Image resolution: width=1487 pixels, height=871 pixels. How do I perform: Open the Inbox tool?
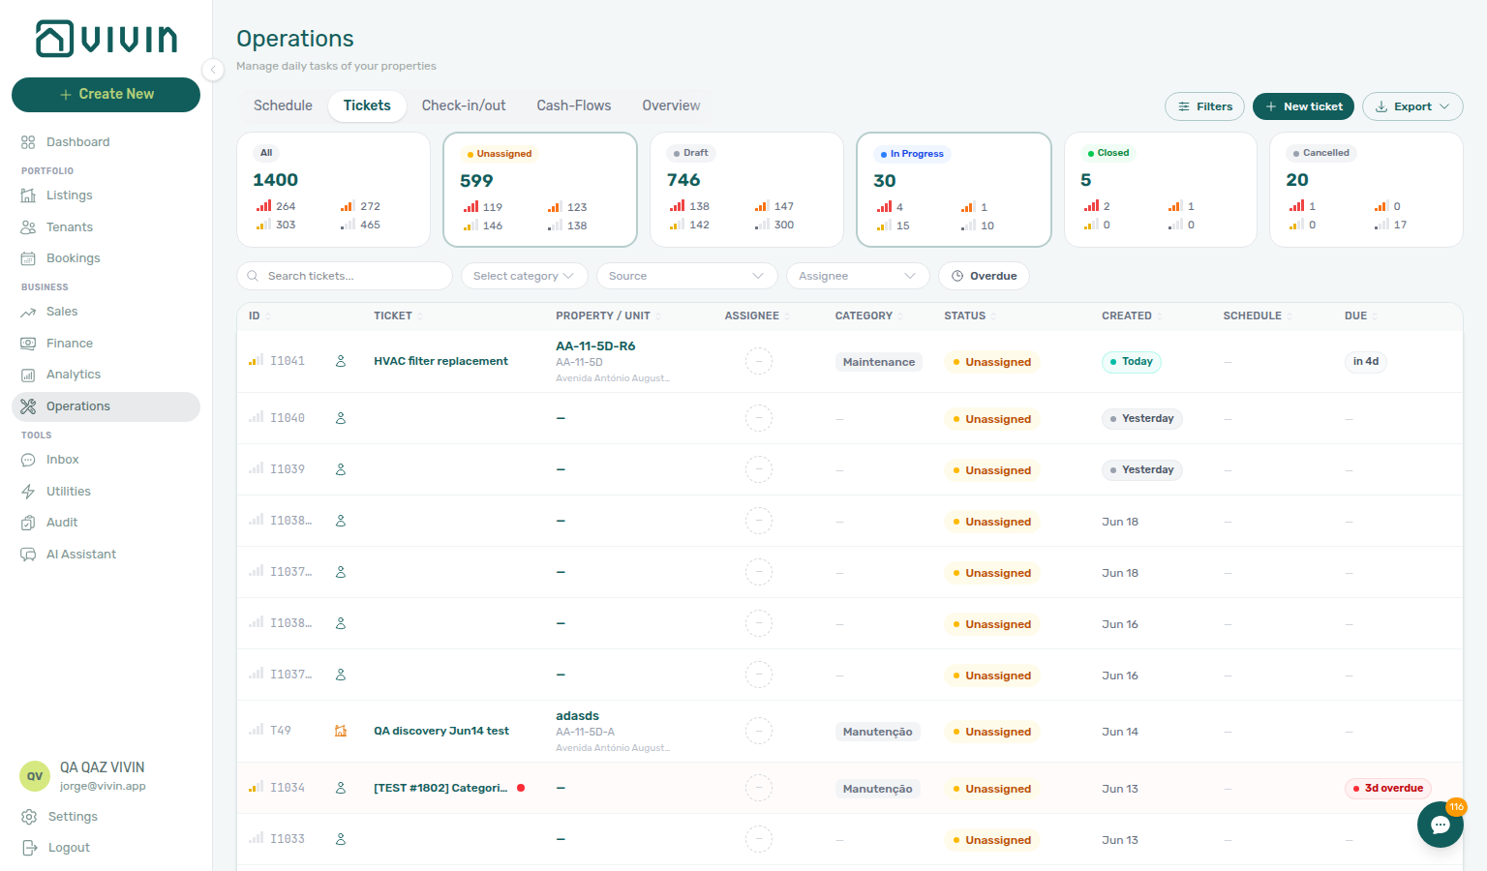coord(62,460)
